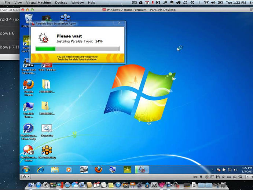Click the Parallels sound status icon
The image size is (253, 190).
[223, 177]
